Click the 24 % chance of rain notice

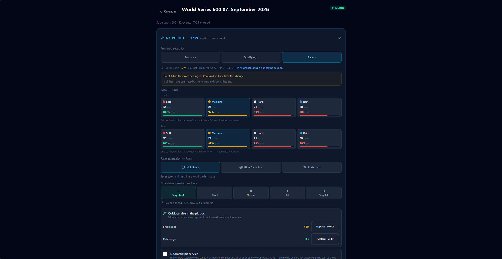tap(259, 68)
